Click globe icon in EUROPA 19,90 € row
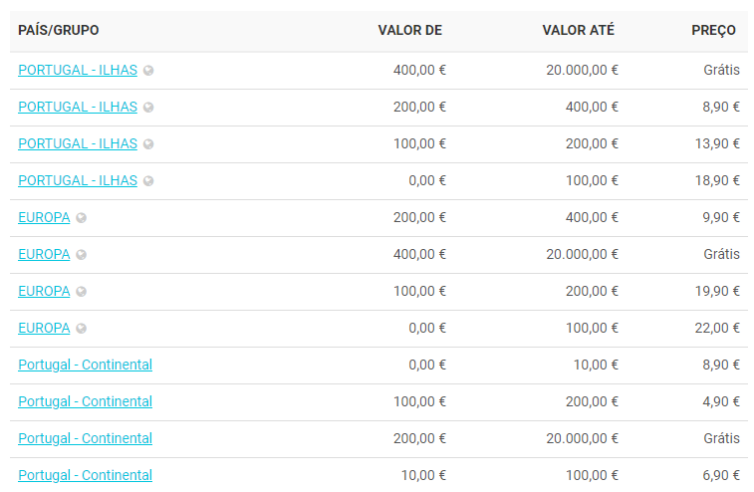Image resolution: width=754 pixels, height=492 pixels. [82, 292]
